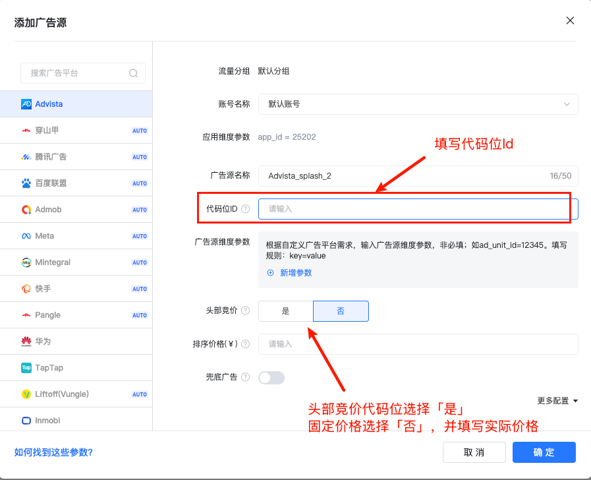Select 是 for 头部竞价
Image resolution: width=591 pixels, height=480 pixels.
[286, 311]
